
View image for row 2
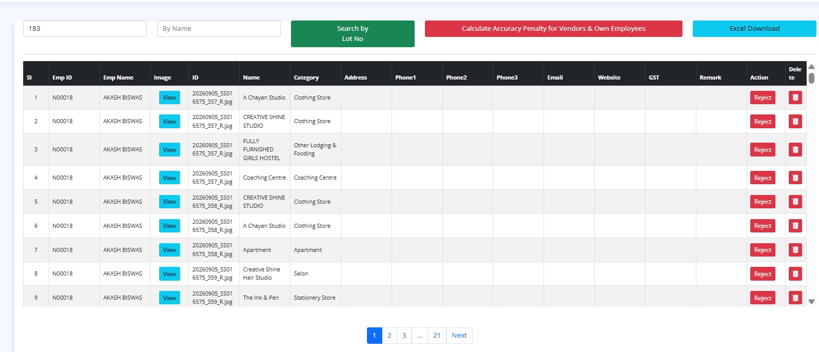tap(169, 122)
